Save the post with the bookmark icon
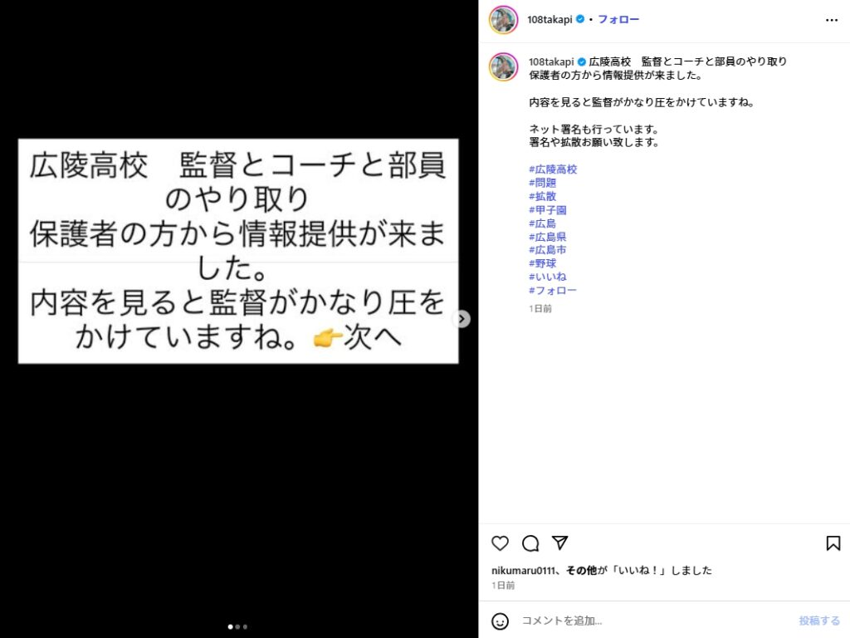Image resolution: width=850 pixels, height=638 pixels. click(833, 543)
